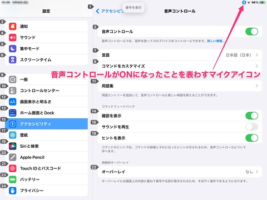Viewport: 267px width, 200px height.
Task: Open the 画面表示と明るさ AA icon
Action: coord(13,102)
